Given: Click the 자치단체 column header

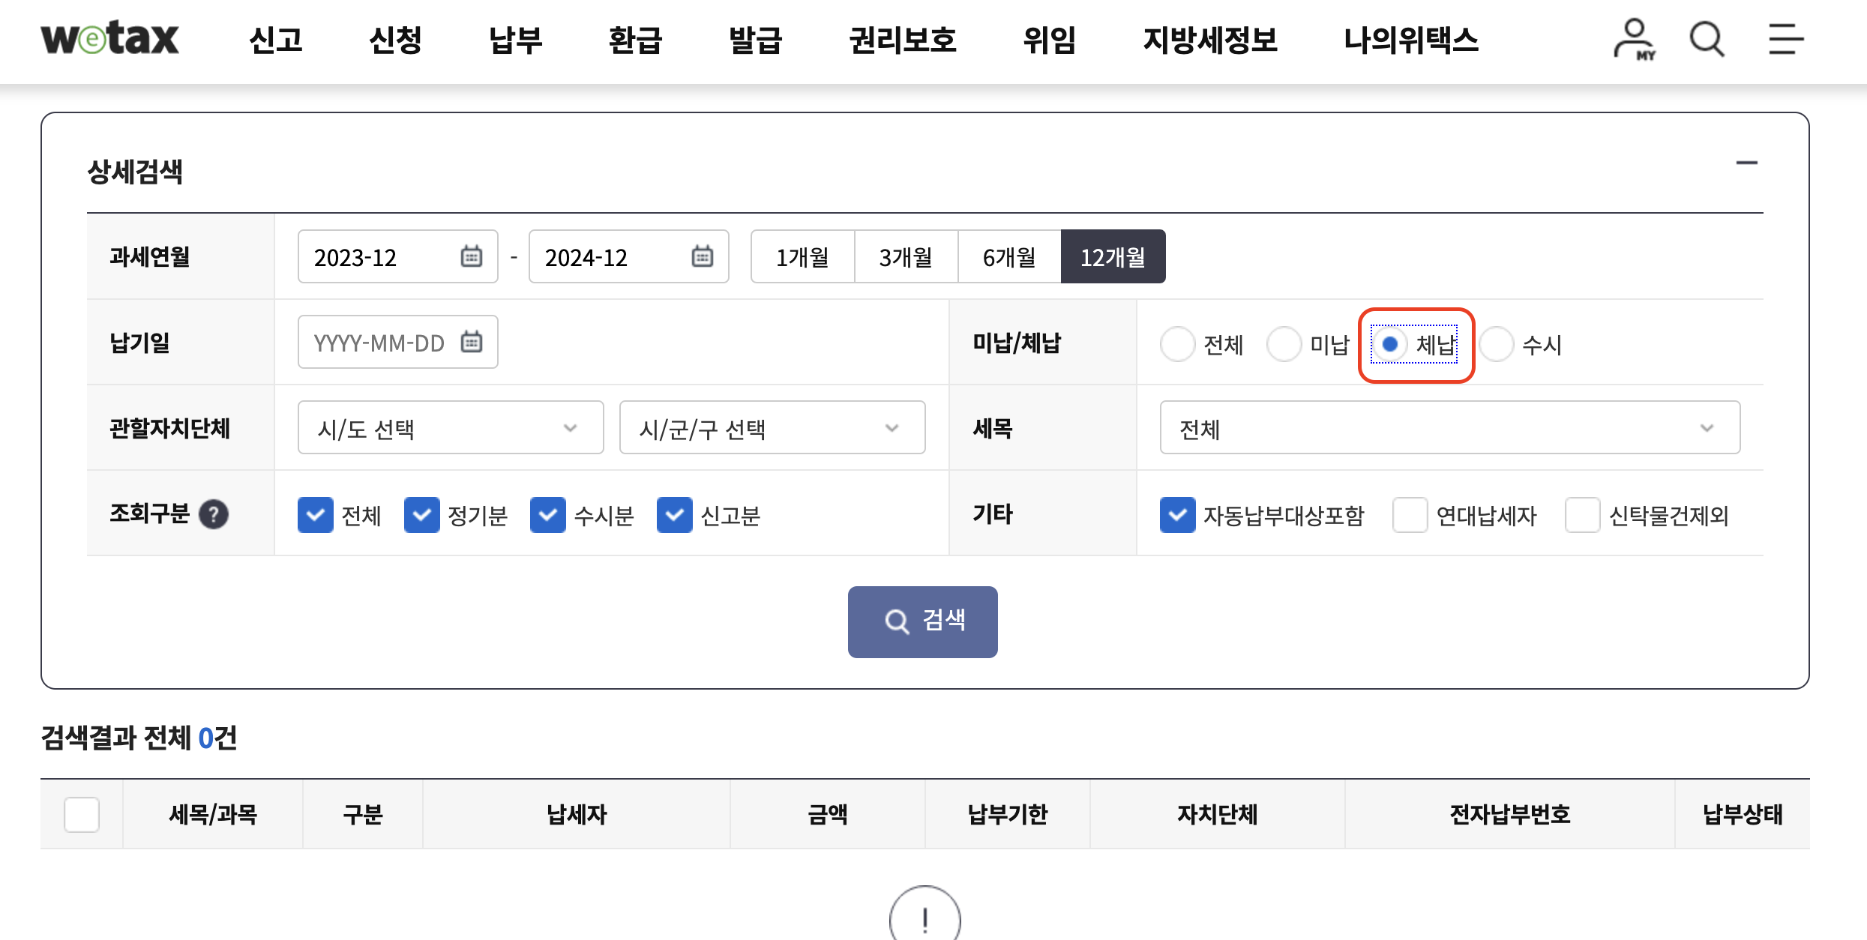Looking at the screenshot, I should 1218,814.
